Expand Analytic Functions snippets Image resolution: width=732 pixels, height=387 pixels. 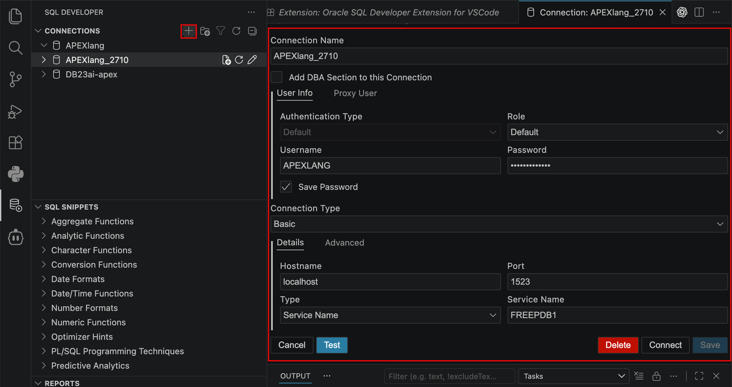tap(44, 236)
